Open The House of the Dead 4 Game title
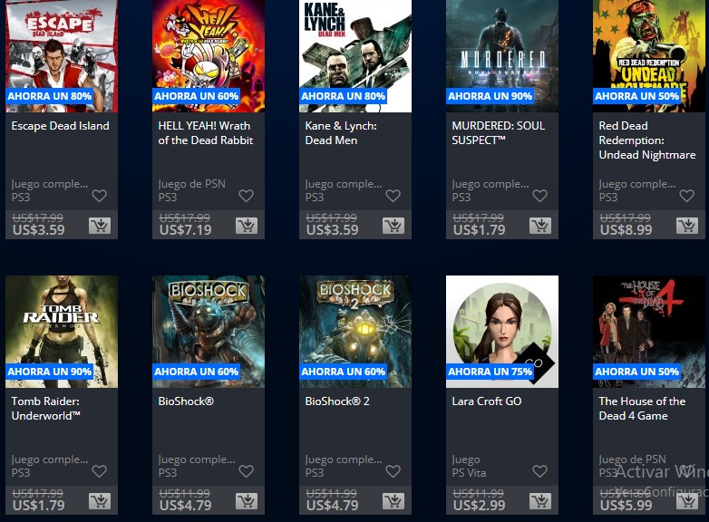Viewport: 709px width, 522px height. click(x=642, y=409)
